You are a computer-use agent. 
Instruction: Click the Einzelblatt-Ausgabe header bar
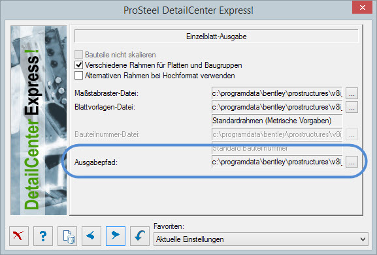[216, 37]
